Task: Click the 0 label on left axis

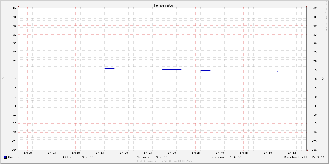Action: pos(16,97)
